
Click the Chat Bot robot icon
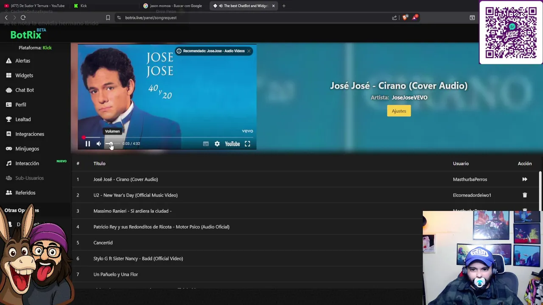[x=9, y=90]
